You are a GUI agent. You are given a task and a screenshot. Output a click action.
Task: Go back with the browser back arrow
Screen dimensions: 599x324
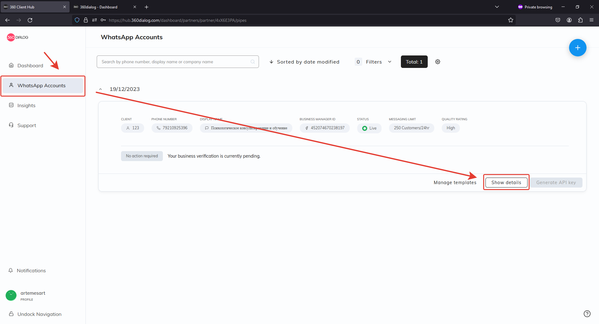(7, 20)
